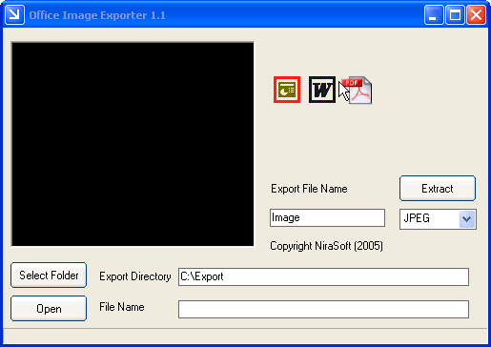Click the empty File Name field
Viewport: 491px width, 347px height.
323,309
